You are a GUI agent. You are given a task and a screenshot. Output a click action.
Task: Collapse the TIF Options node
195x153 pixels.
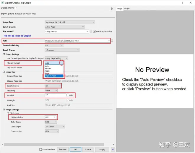(x=8, y=113)
